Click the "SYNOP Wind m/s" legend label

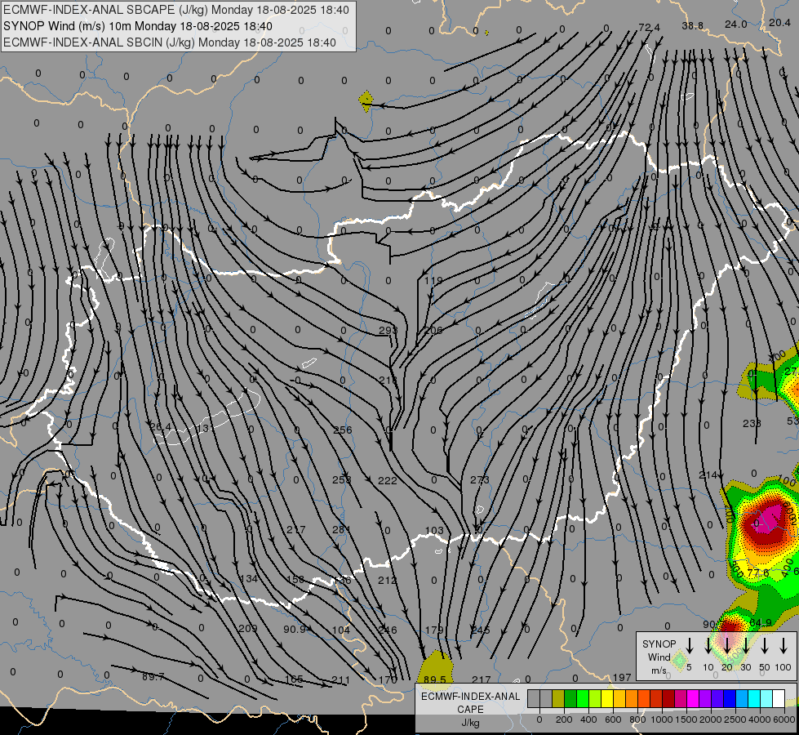point(659,657)
